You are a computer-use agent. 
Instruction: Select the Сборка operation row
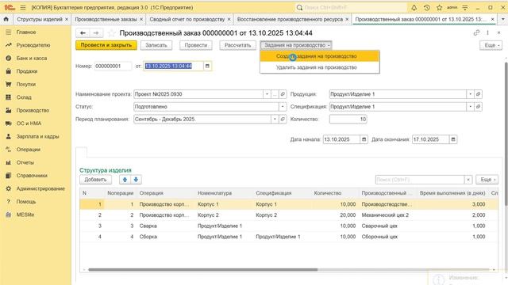(289, 237)
